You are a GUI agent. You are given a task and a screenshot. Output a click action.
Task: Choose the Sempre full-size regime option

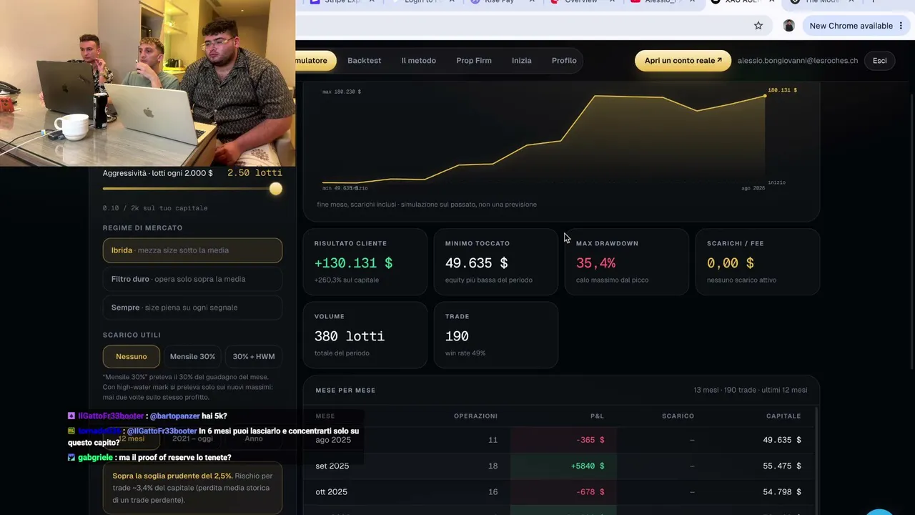192,308
